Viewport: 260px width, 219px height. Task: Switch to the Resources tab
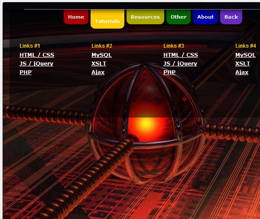145,17
